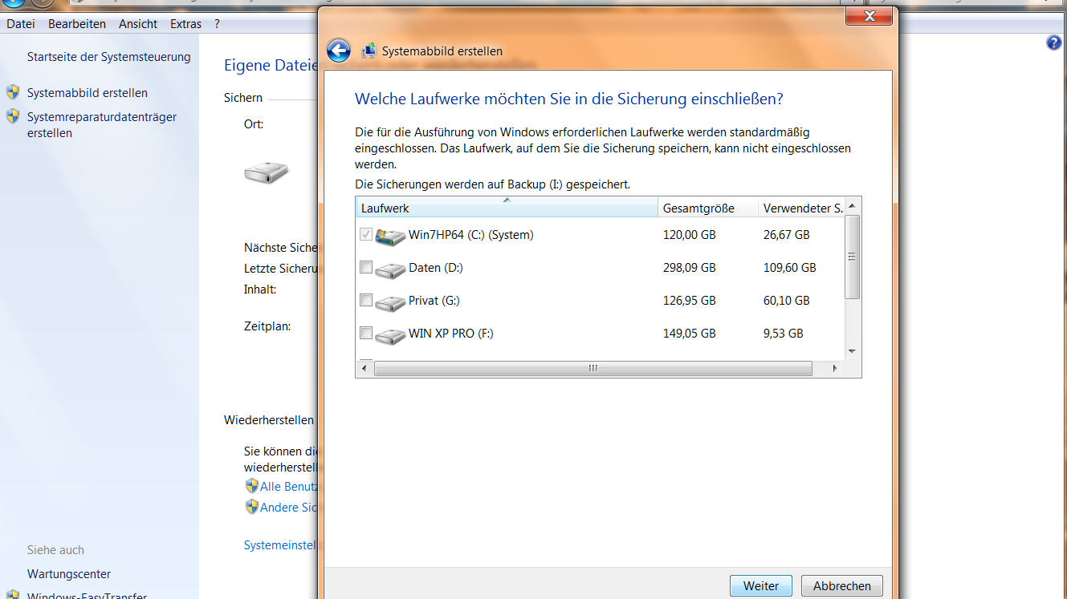The image size is (1067, 599).
Task: Click the blue back arrow in the wizard
Action: point(339,51)
